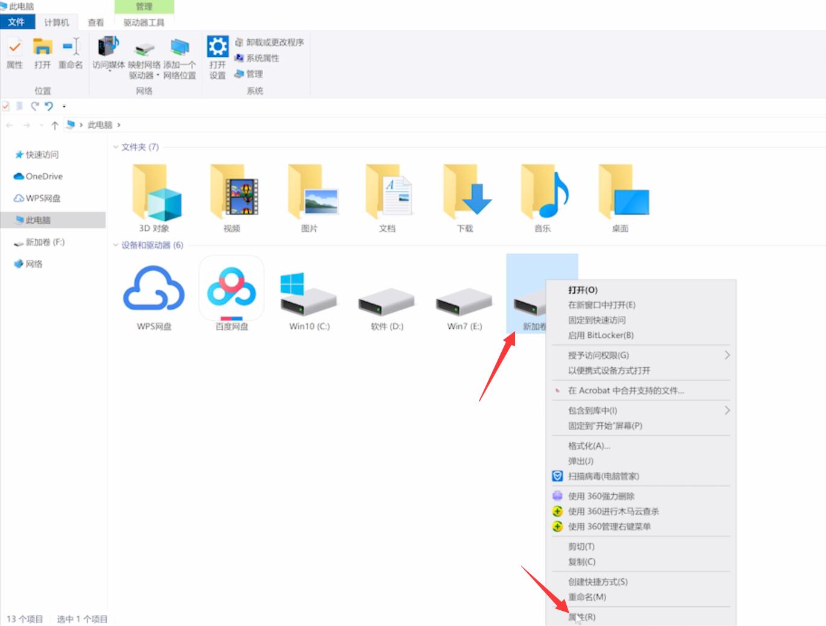
Task: Open 打开设置 gear icon
Action: tap(217, 58)
